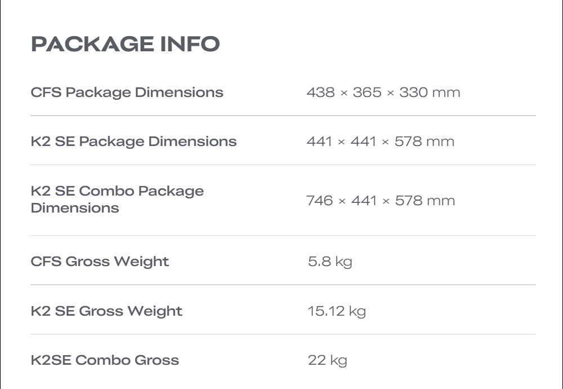The height and width of the screenshot is (389, 563).
Task: Click the 441 × 441 × 578 mm value
Action: point(380,142)
